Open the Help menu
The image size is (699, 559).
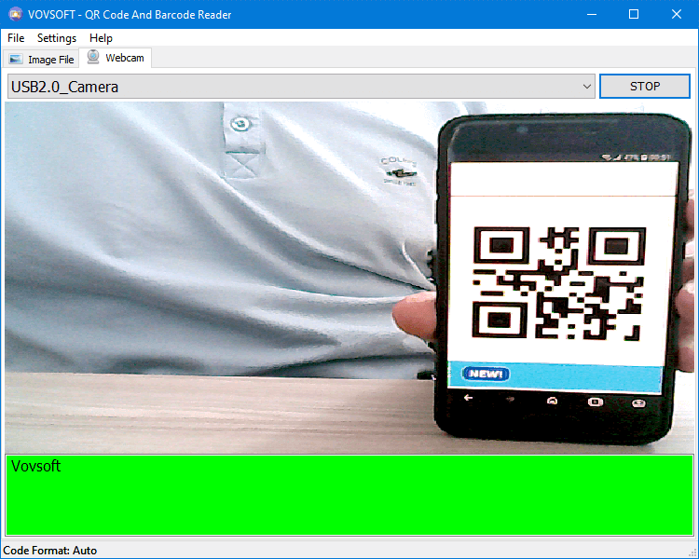[101, 38]
